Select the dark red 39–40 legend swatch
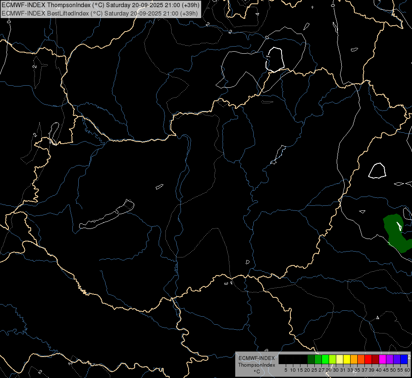The height and width of the screenshot is (378, 412). (375, 359)
